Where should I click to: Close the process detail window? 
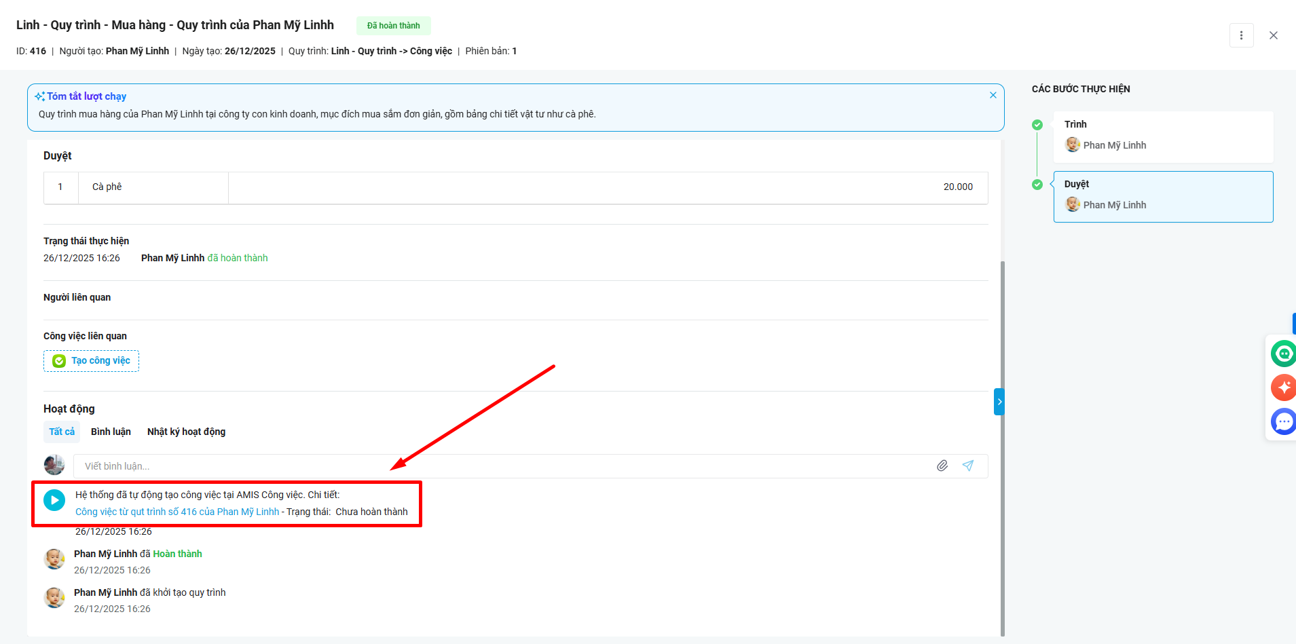[x=1274, y=35]
